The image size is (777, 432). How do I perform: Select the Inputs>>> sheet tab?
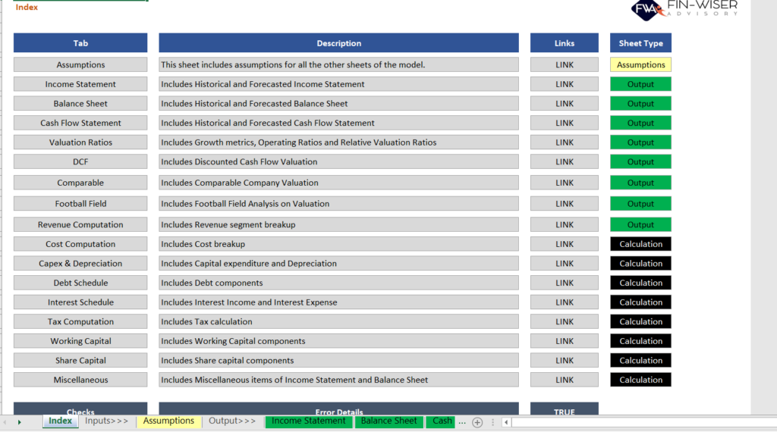click(106, 421)
